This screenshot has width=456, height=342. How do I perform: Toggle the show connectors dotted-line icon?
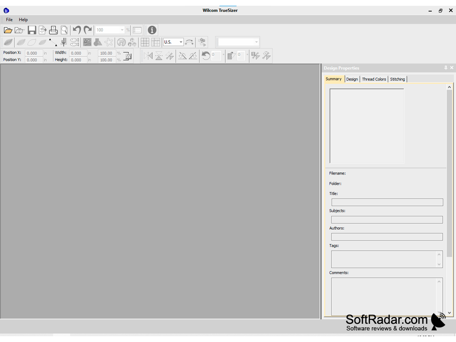pyautogui.click(x=53, y=42)
